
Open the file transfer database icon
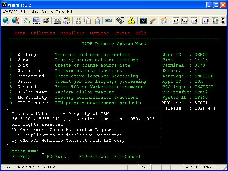[x=67, y=21]
